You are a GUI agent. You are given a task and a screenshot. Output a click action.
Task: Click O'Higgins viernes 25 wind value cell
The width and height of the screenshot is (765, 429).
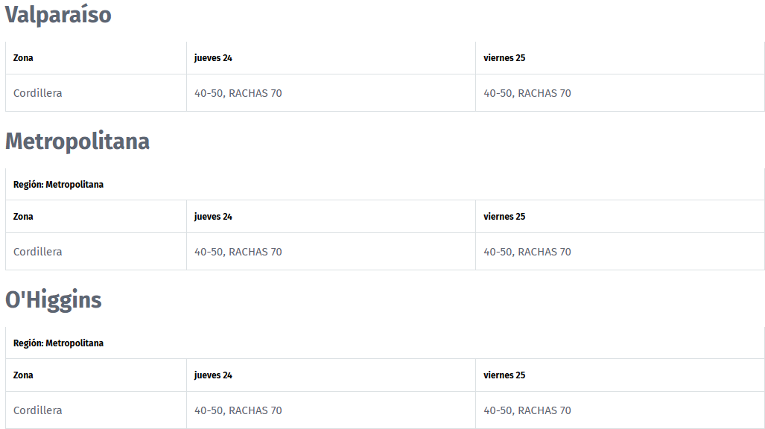[620, 410]
